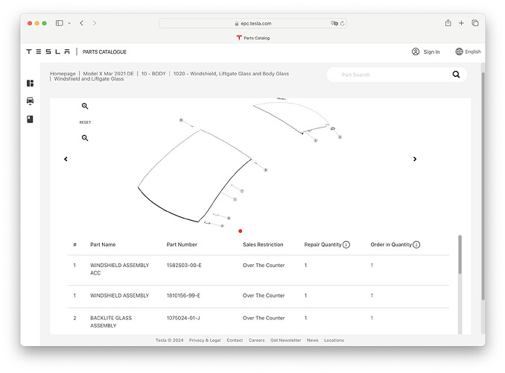Image resolution: width=505 pixels, height=373 pixels.
Task: Click the Sales Restriction column header
Action: [263, 245]
